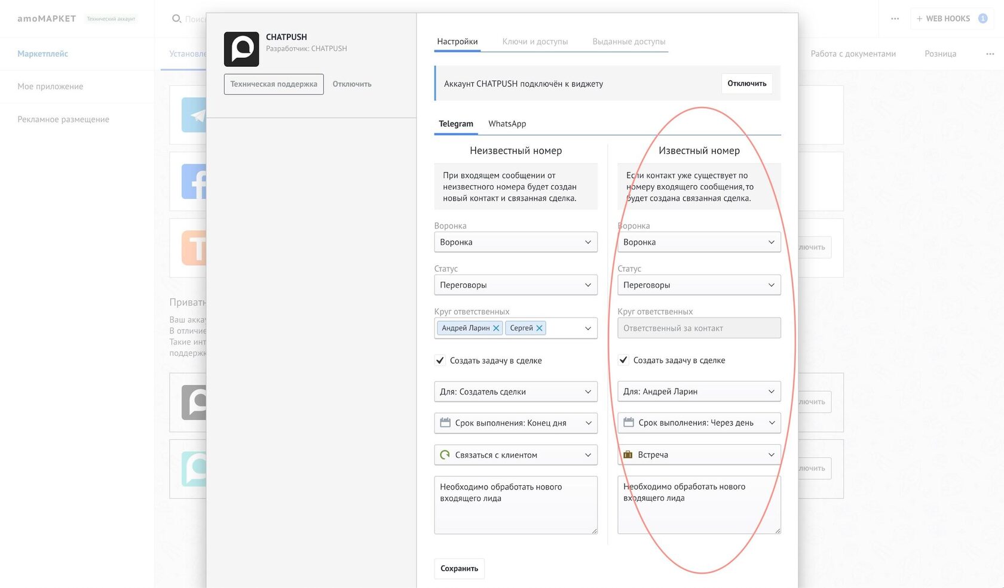1004x588 pixels.
Task: Open the top bar three-dots menu
Action: [895, 19]
